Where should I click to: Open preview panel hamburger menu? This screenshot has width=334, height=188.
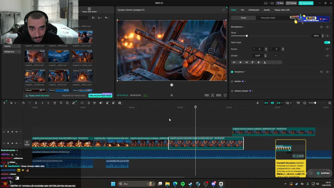[224, 10]
